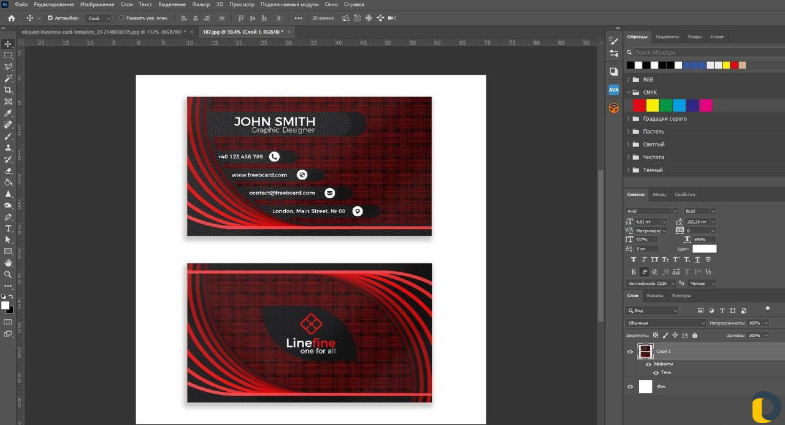Click the Lock all padlock icon

694,335
